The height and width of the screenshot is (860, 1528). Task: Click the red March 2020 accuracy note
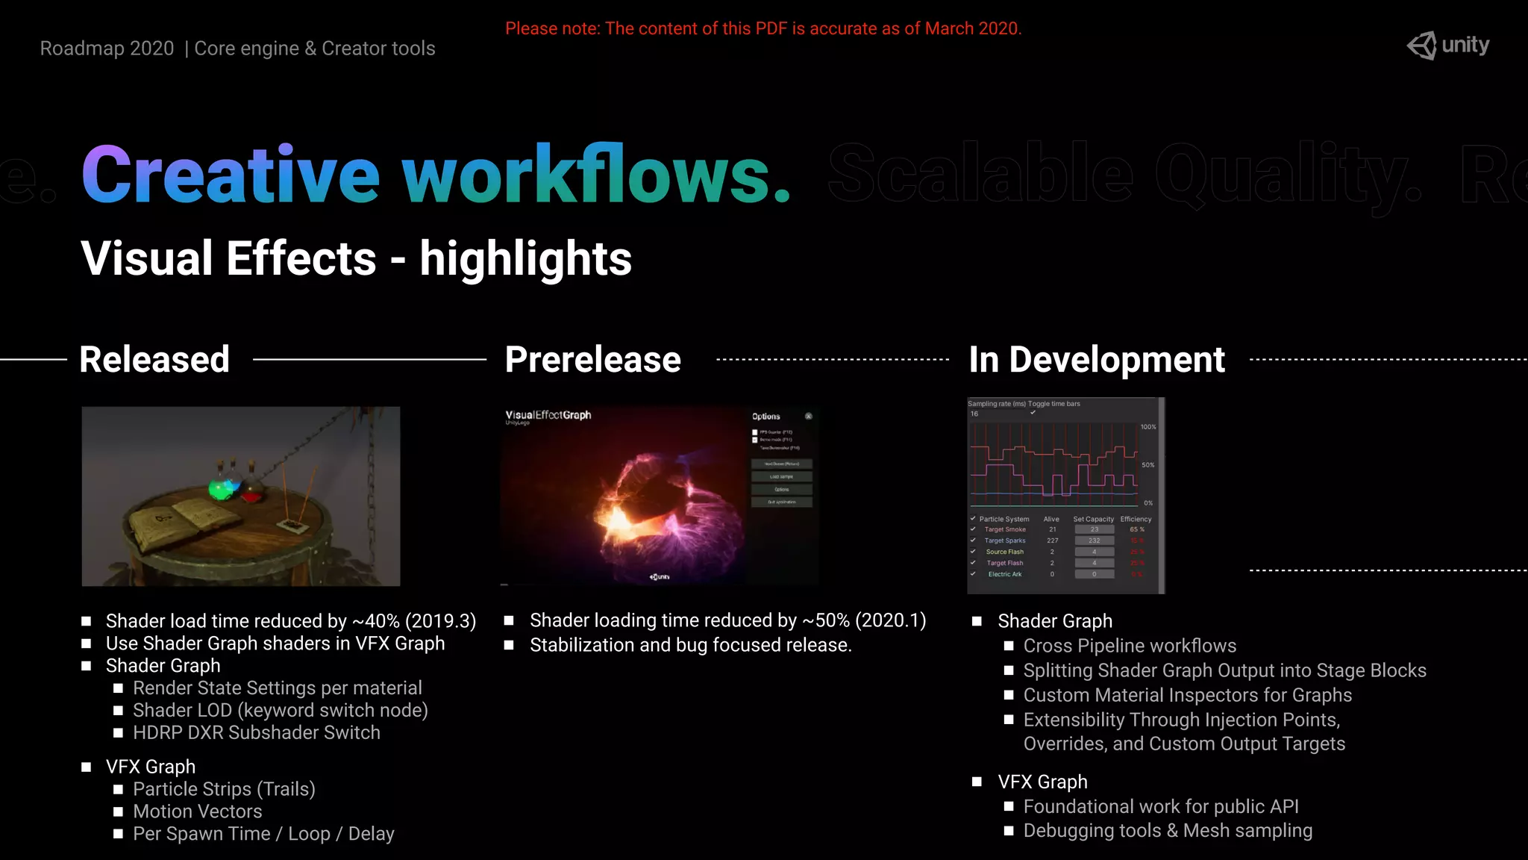pos(763,28)
